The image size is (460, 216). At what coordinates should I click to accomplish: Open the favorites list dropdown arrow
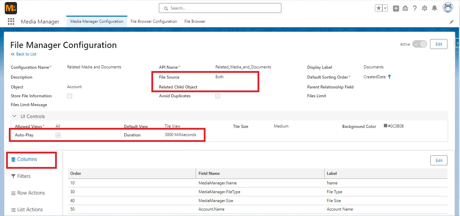coord(385,8)
